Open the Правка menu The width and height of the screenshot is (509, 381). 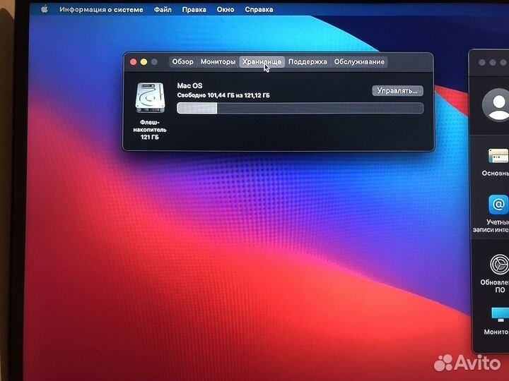(x=194, y=10)
